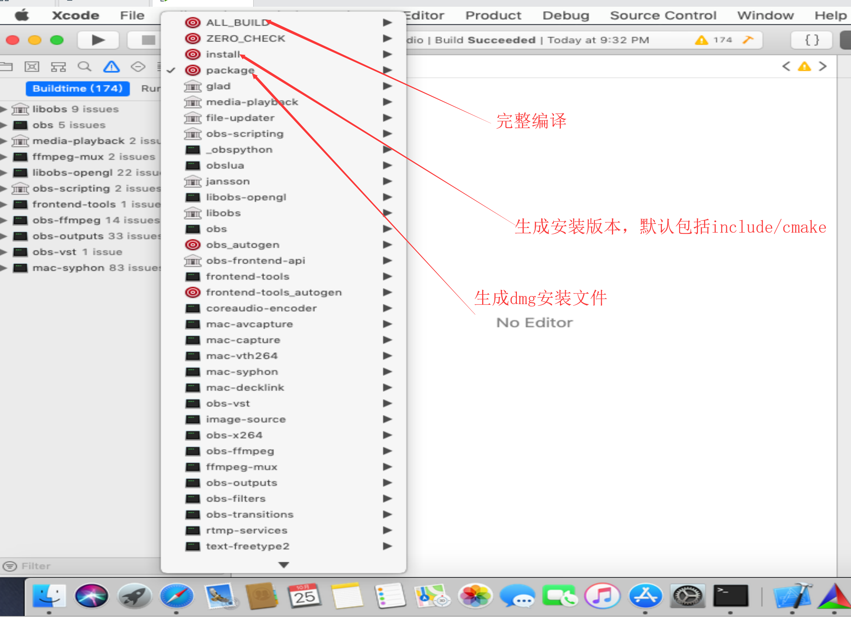
Task: Open Terminal from the Dock
Action: point(731,596)
